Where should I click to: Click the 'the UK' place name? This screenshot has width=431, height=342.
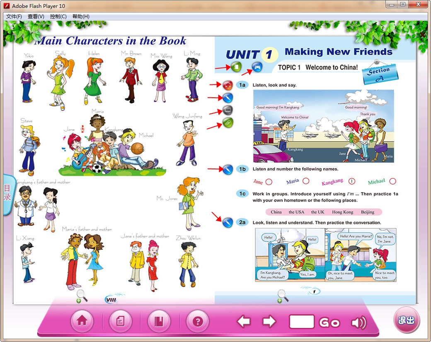coord(317,212)
